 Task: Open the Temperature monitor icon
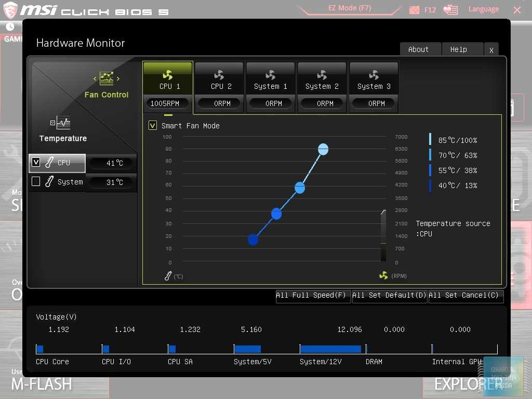[x=63, y=123]
